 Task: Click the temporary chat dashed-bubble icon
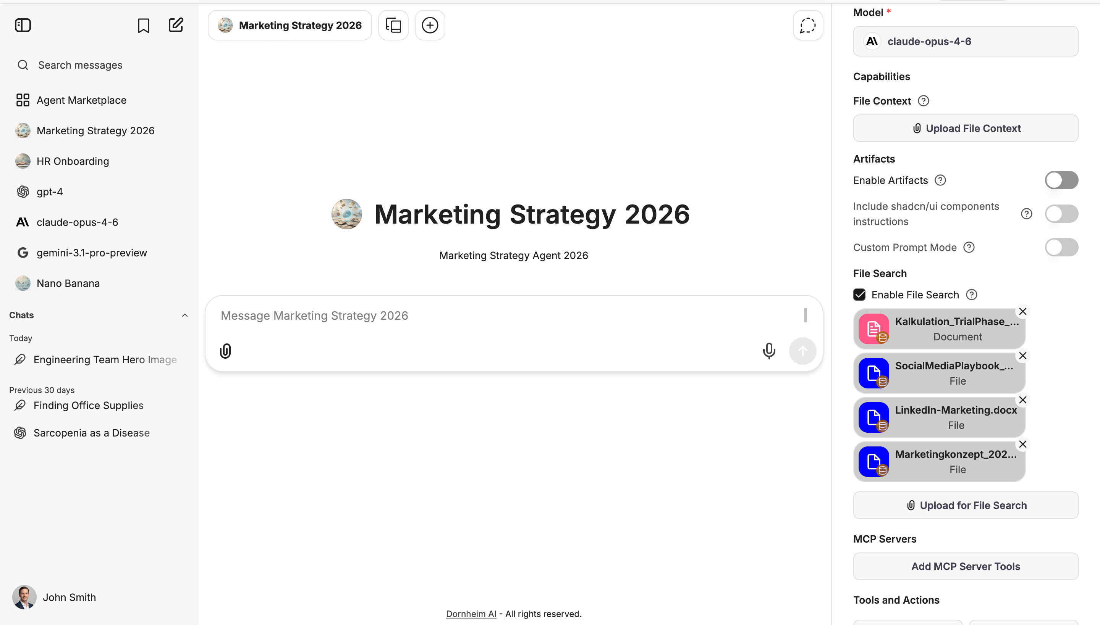pos(807,25)
